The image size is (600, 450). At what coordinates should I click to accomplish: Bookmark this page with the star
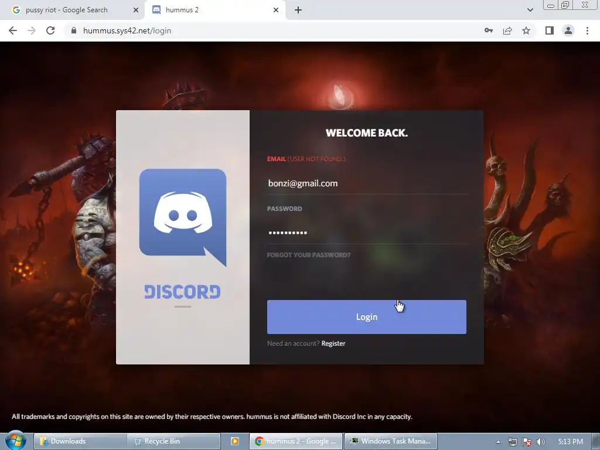tap(526, 30)
